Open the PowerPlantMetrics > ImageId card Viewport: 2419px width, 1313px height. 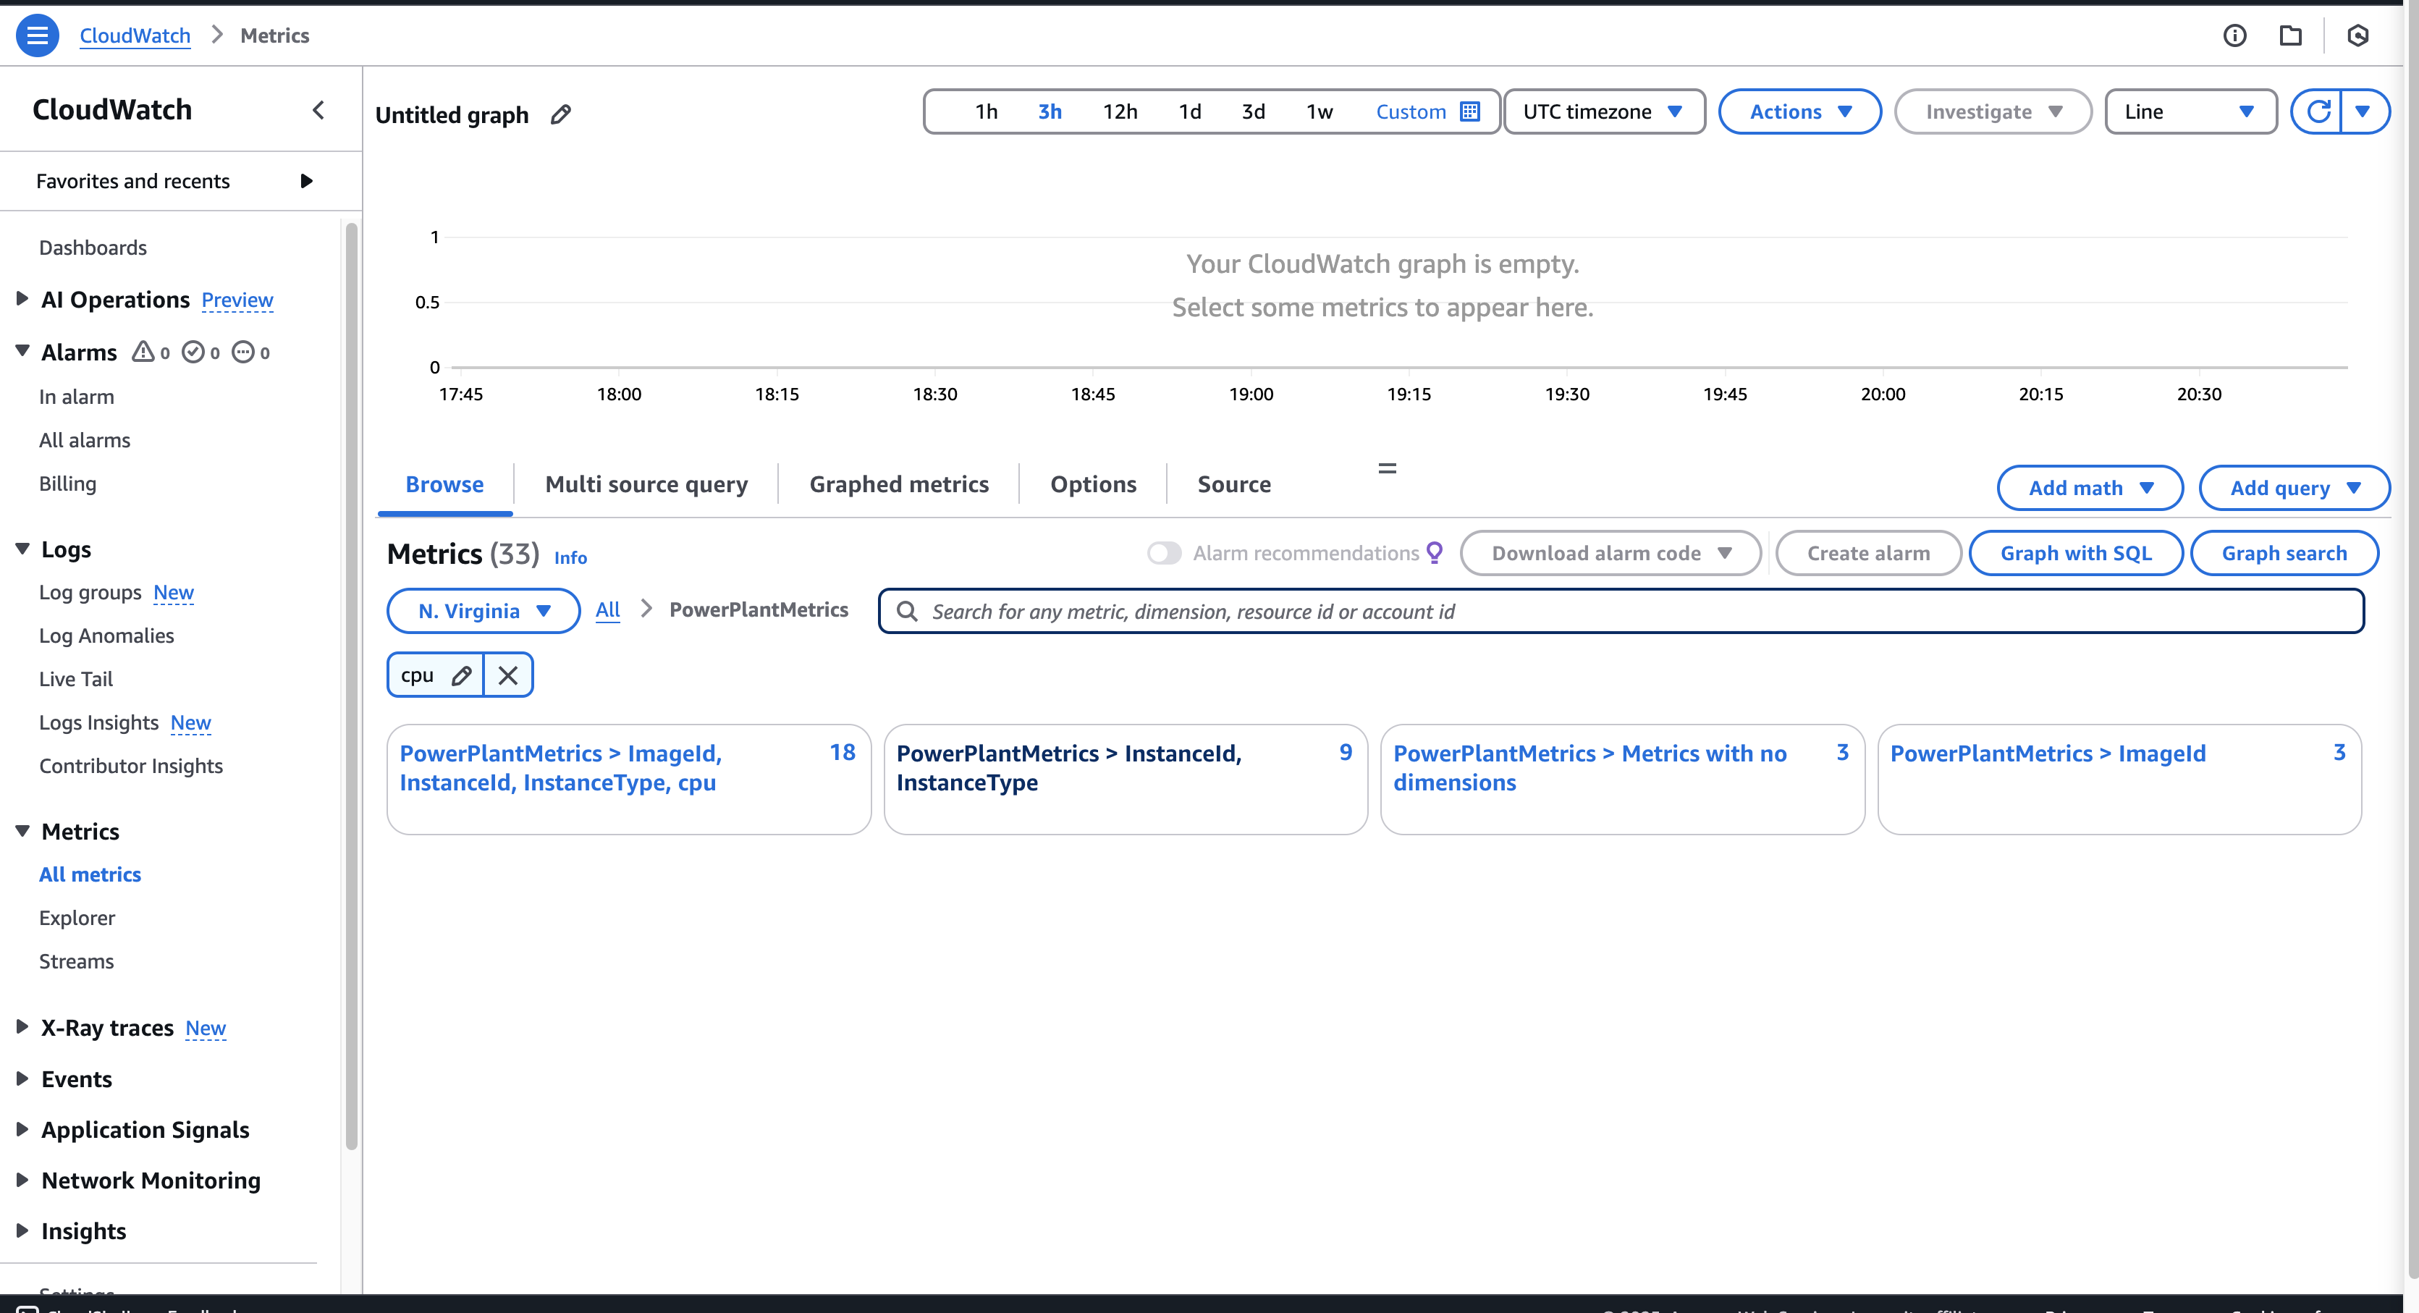pyautogui.click(x=2119, y=779)
